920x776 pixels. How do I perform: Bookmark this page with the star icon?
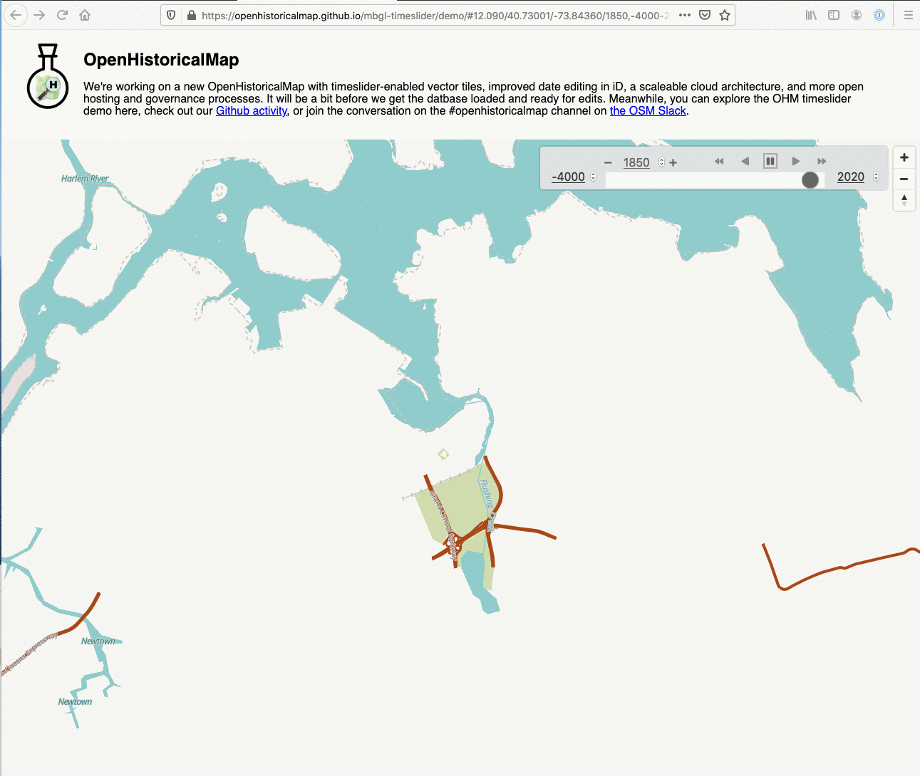pos(725,14)
